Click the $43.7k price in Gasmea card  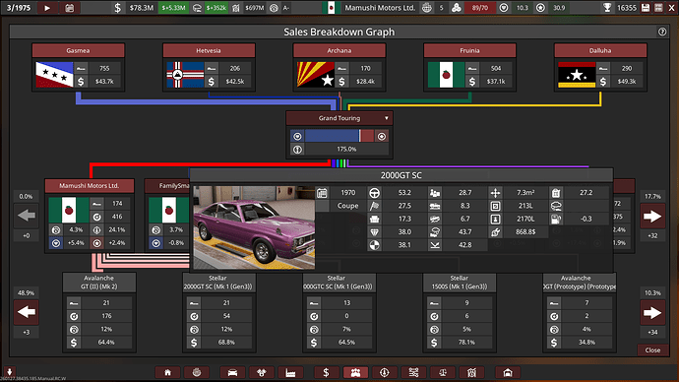[104, 82]
